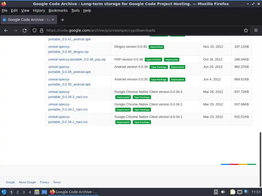Click the application launcher icon in taskbar
The image size is (262, 196).
pyautogui.click(x=4, y=192)
